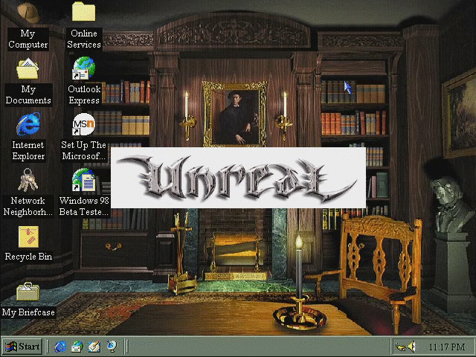
Task: Click the "Internet Explorer" icon label text
Action: (28, 150)
